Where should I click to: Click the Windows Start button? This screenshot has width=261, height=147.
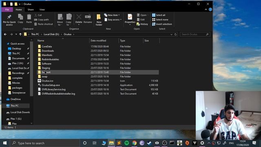(x=5, y=143)
